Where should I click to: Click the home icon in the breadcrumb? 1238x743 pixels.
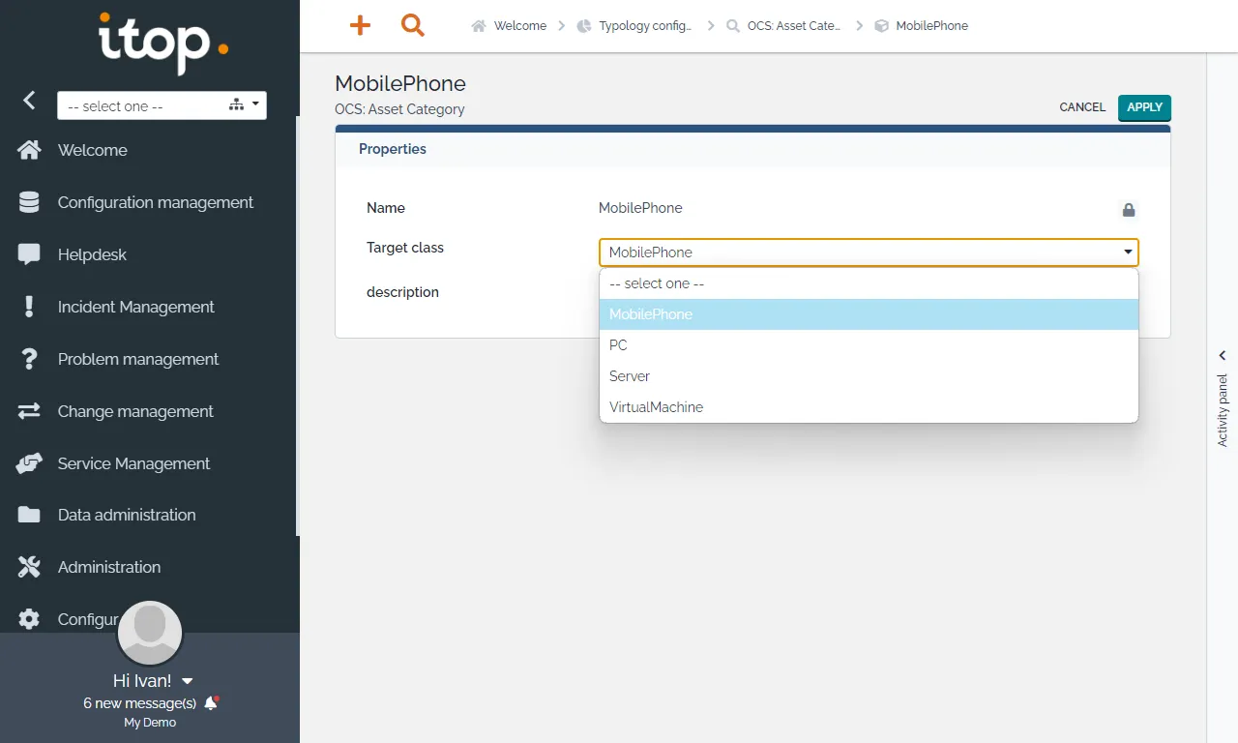[479, 26]
